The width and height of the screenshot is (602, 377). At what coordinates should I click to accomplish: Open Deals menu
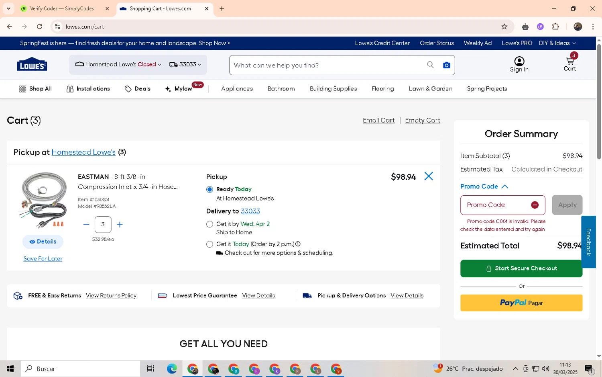coord(138,89)
